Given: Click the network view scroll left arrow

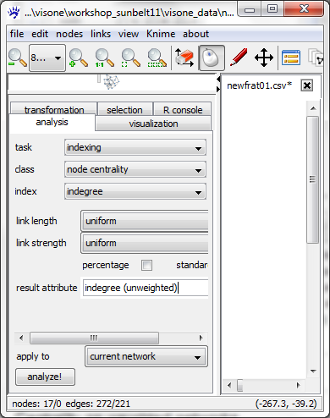Looking at the screenshot, I should pos(229,385).
